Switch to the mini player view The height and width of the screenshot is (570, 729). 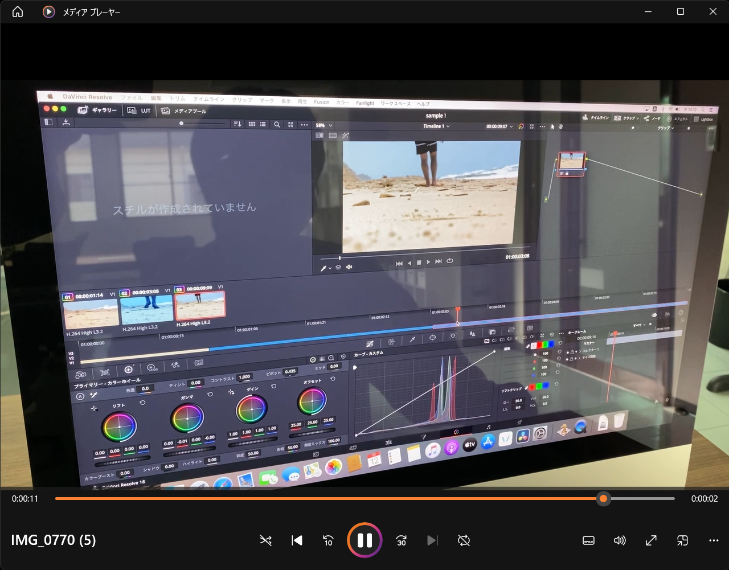(682, 540)
